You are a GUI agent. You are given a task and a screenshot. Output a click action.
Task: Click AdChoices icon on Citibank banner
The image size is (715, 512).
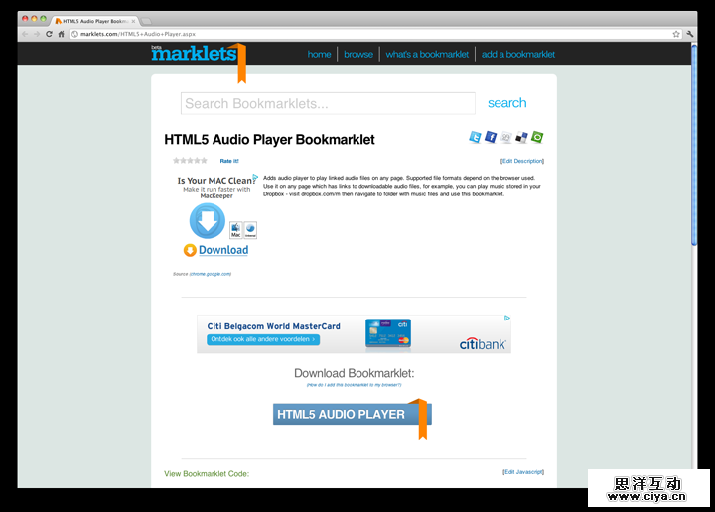[507, 318]
